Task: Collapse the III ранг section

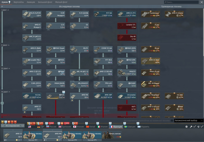Action: (6, 68)
